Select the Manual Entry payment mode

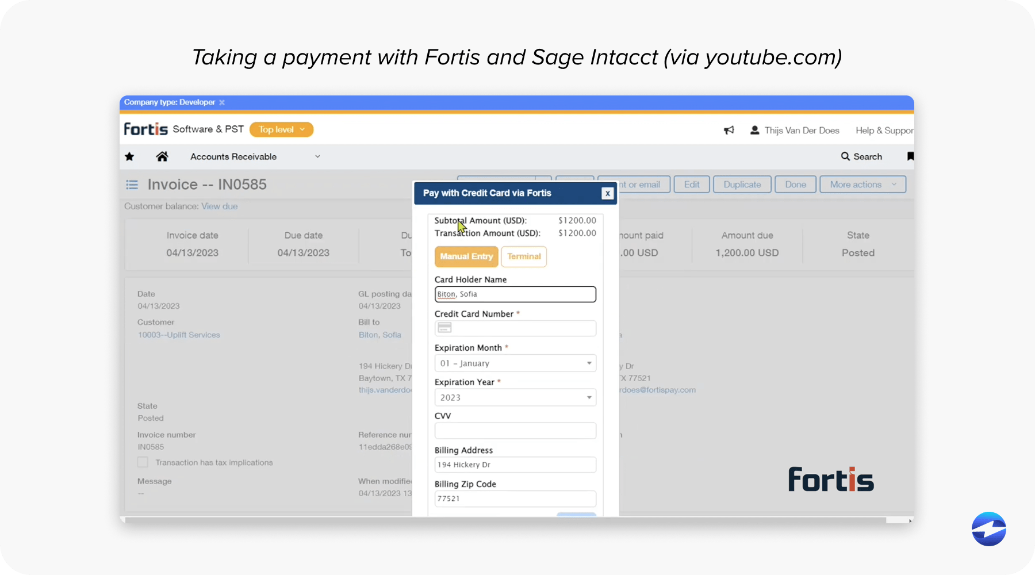point(466,256)
